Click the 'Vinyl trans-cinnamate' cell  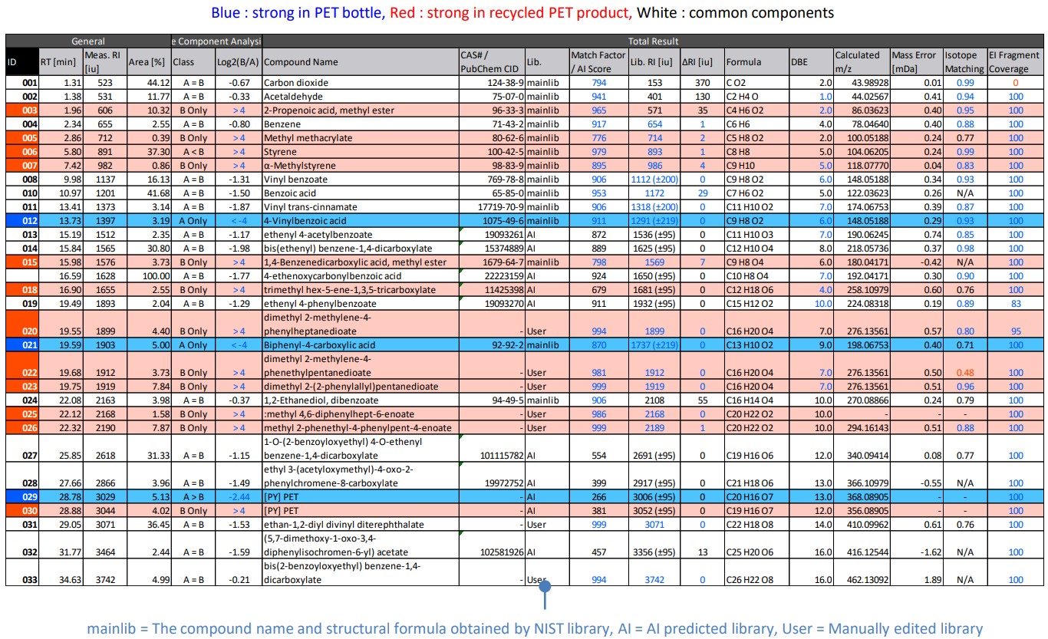pyautogui.click(x=360, y=206)
